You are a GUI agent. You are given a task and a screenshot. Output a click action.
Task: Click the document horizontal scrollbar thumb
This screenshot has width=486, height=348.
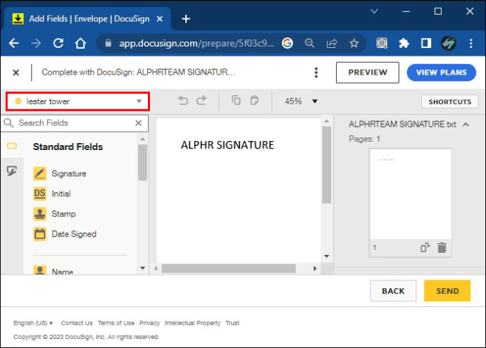[x=229, y=268]
